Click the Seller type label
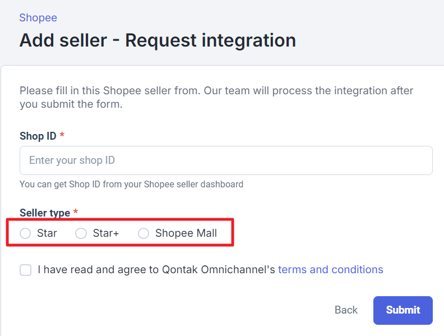Viewport: 444px width, 336px height. [x=45, y=213]
